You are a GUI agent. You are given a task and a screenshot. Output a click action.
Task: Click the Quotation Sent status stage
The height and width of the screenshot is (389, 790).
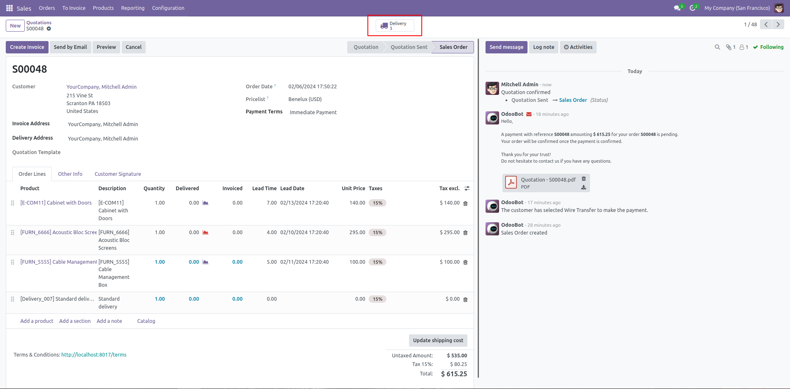(x=409, y=47)
